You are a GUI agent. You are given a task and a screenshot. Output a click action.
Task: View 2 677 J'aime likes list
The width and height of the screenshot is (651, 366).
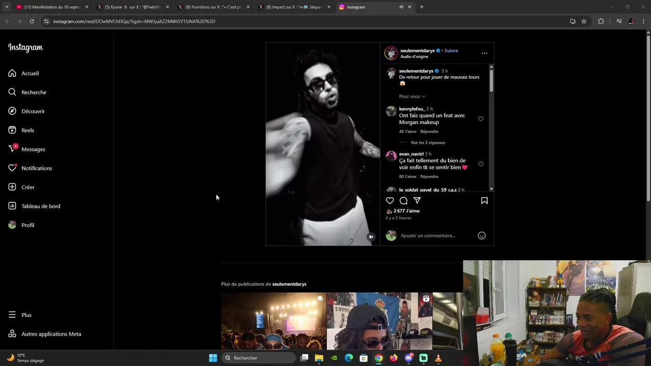406,211
